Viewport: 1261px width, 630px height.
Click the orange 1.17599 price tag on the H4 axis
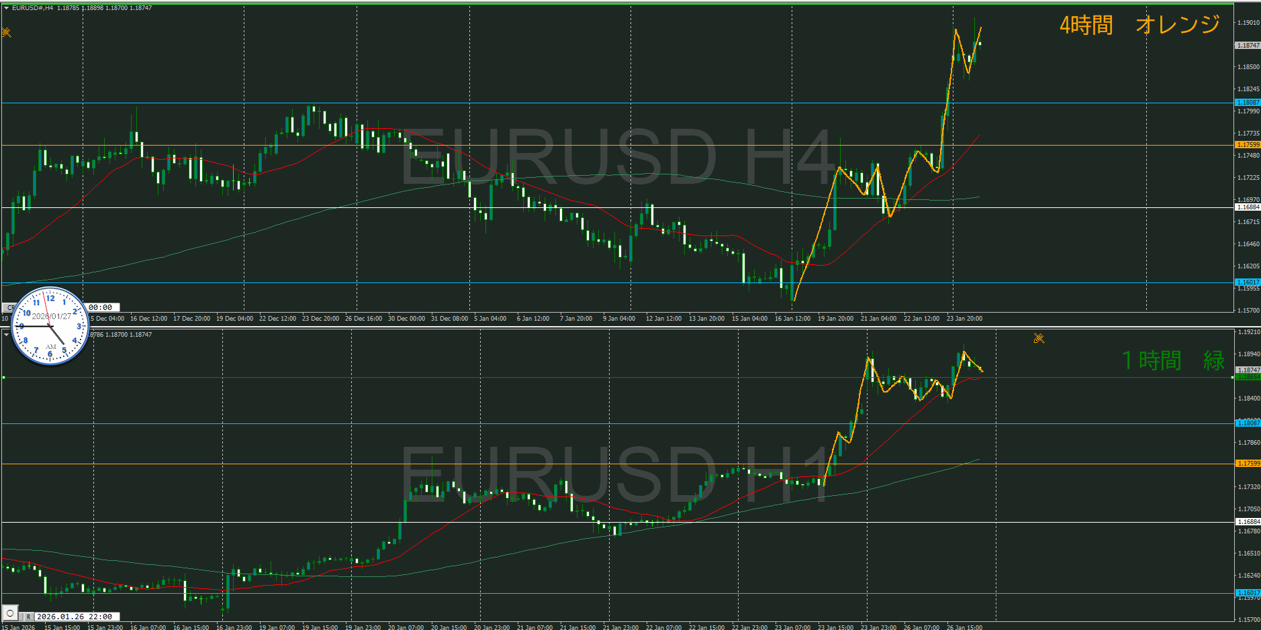click(1248, 145)
